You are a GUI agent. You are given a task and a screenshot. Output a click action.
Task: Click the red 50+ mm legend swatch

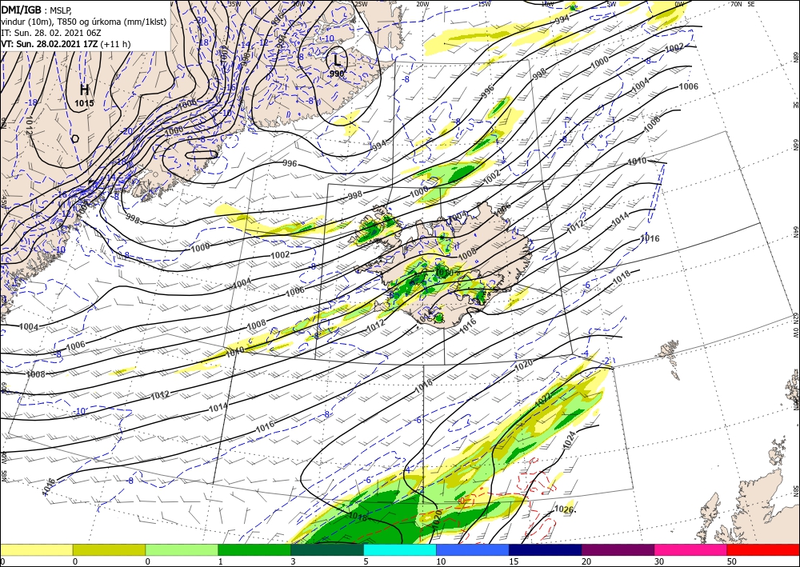click(x=763, y=549)
